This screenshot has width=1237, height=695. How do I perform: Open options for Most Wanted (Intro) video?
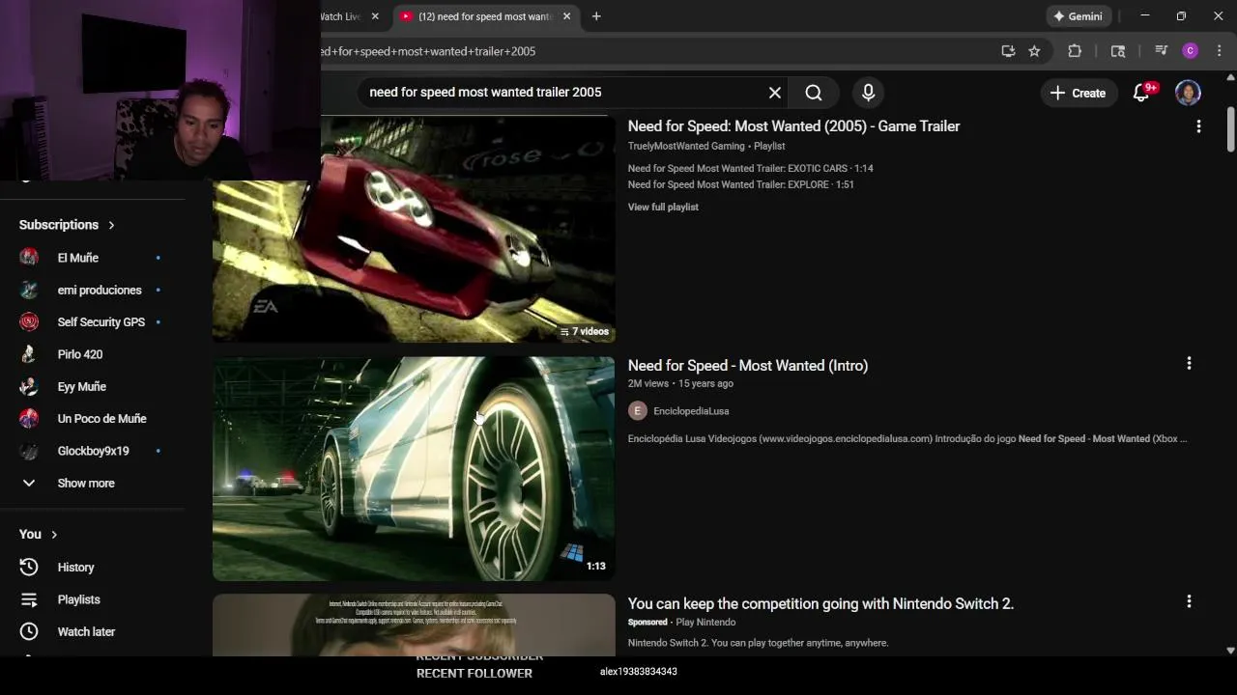point(1189,364)
